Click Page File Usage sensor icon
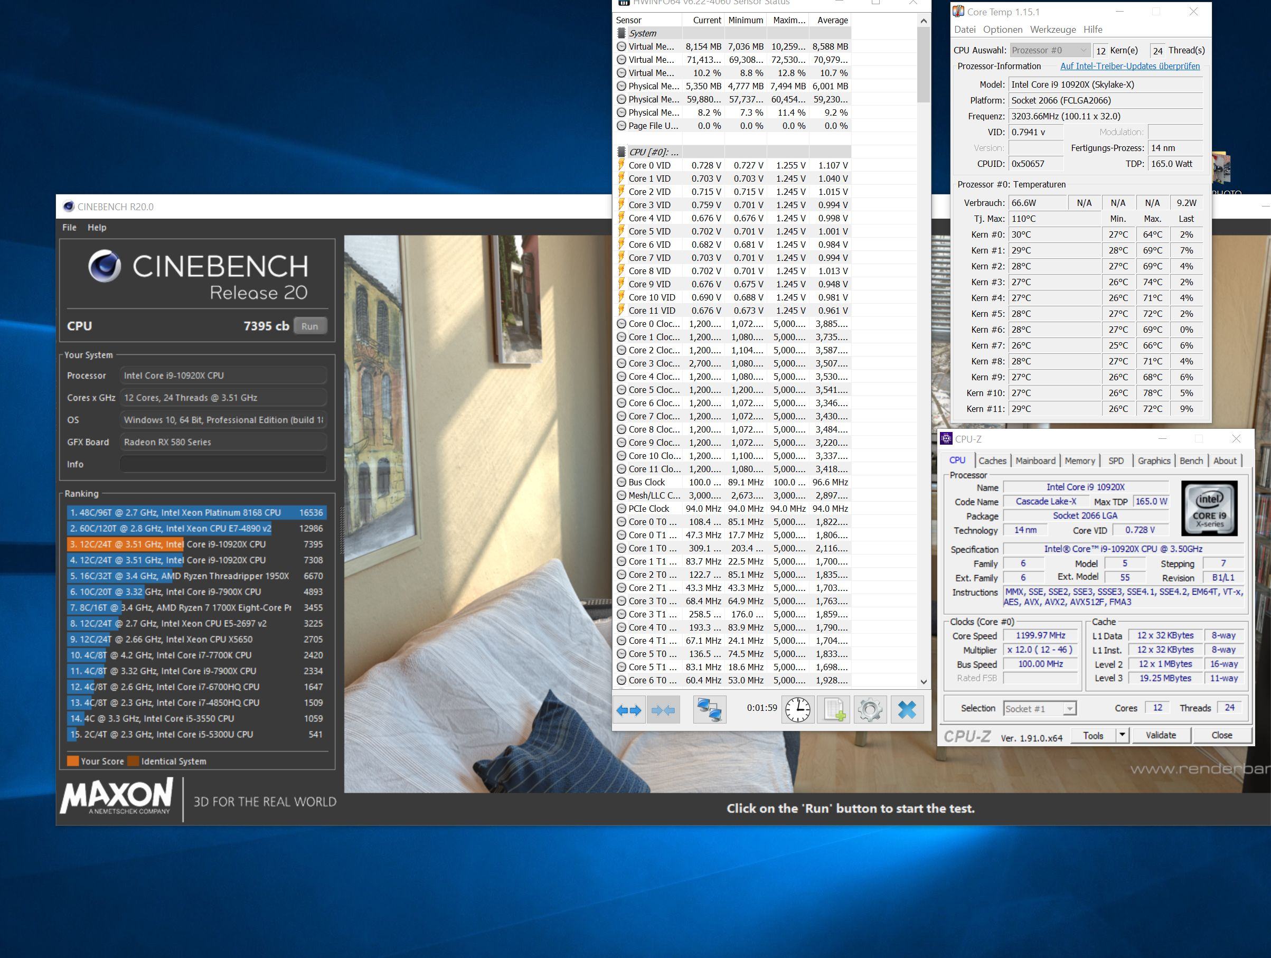Image resolution: width=1271 pixels, height=958 pixels. tap(621, 126)
